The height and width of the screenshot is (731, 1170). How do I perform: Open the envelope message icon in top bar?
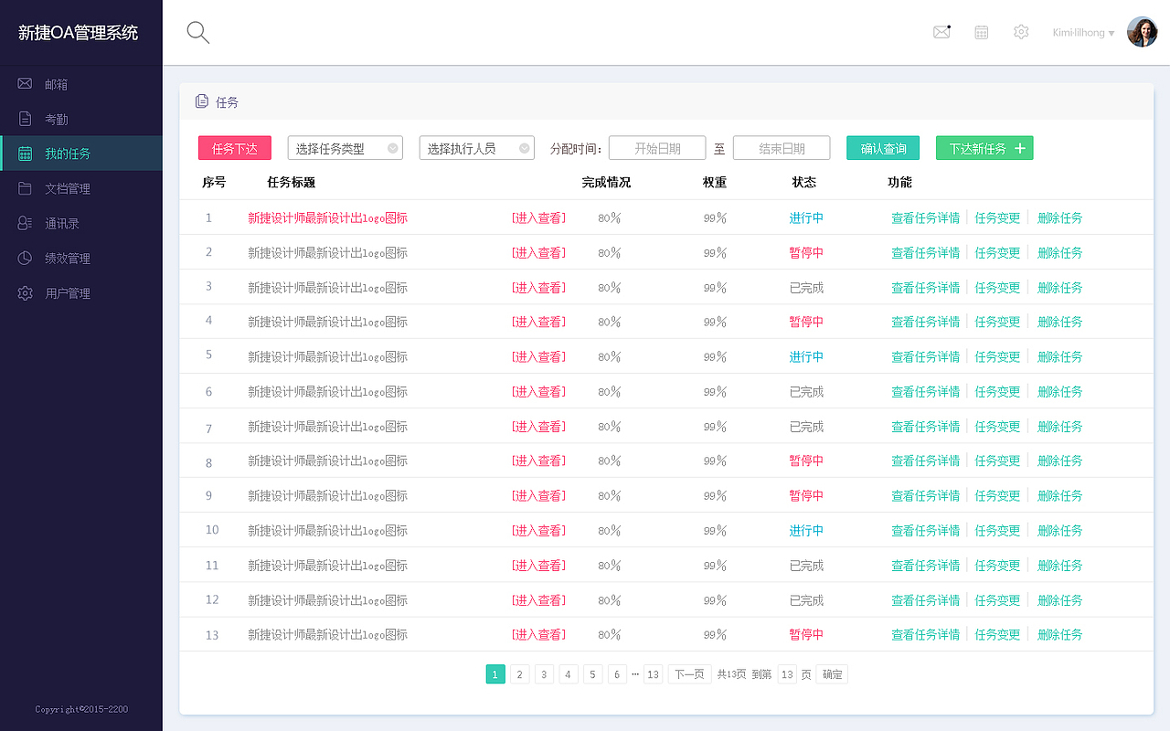941,31
